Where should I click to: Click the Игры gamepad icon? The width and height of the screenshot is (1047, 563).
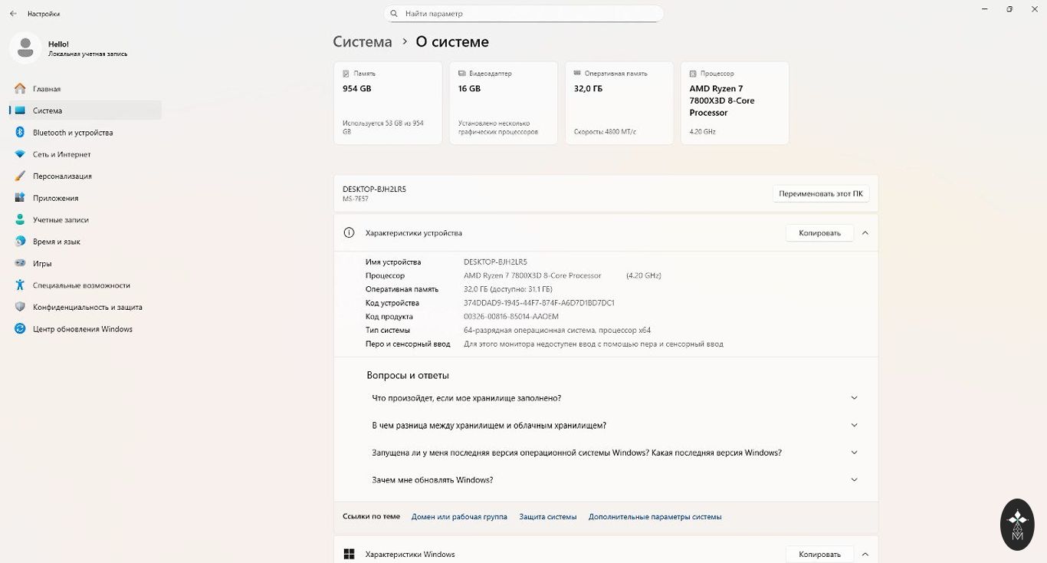point(20,263)
